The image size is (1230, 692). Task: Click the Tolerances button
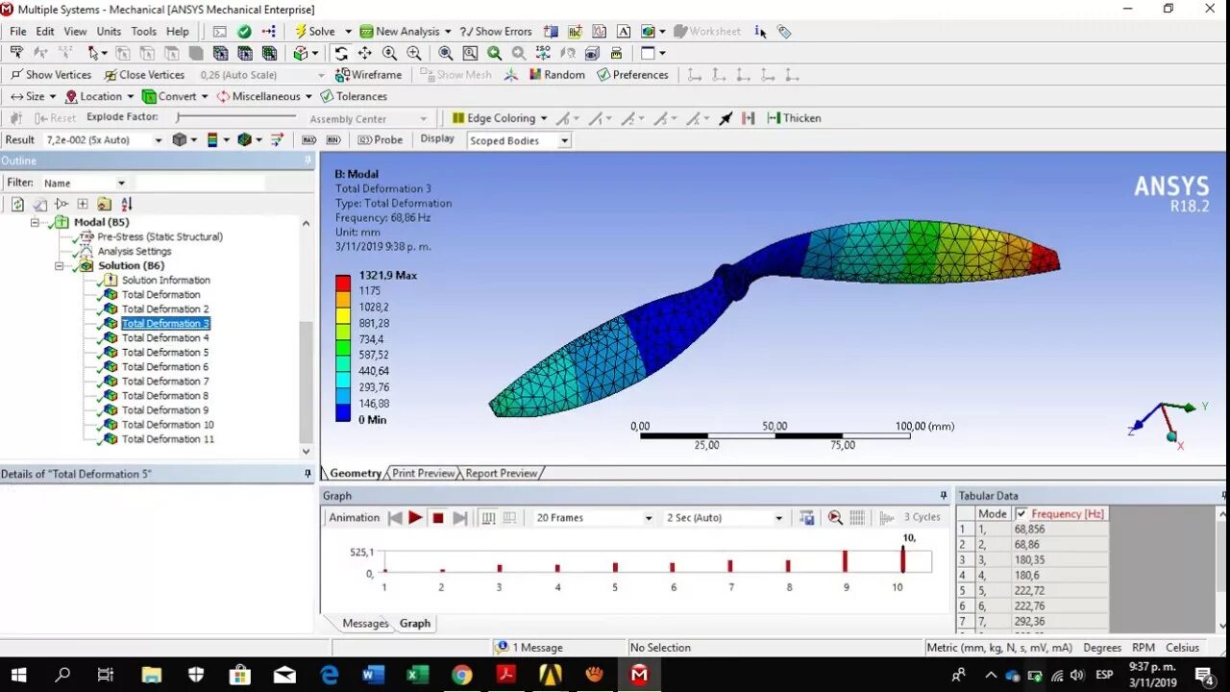(354, 96)
